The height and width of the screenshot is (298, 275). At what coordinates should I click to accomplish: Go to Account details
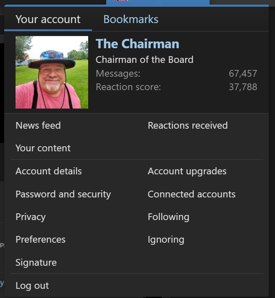tap(49, 171)
